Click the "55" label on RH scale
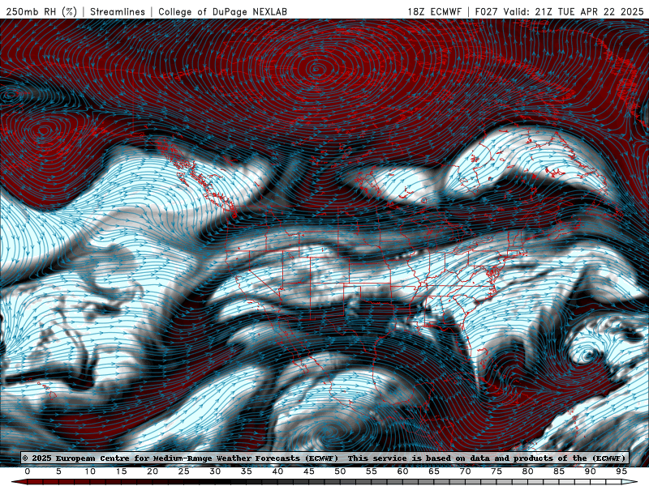 point(372,471)
